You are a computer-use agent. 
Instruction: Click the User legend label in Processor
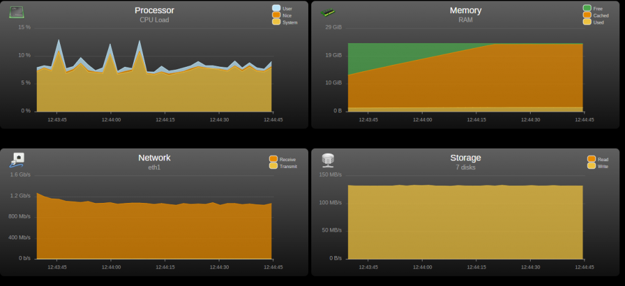coord(287,8)
